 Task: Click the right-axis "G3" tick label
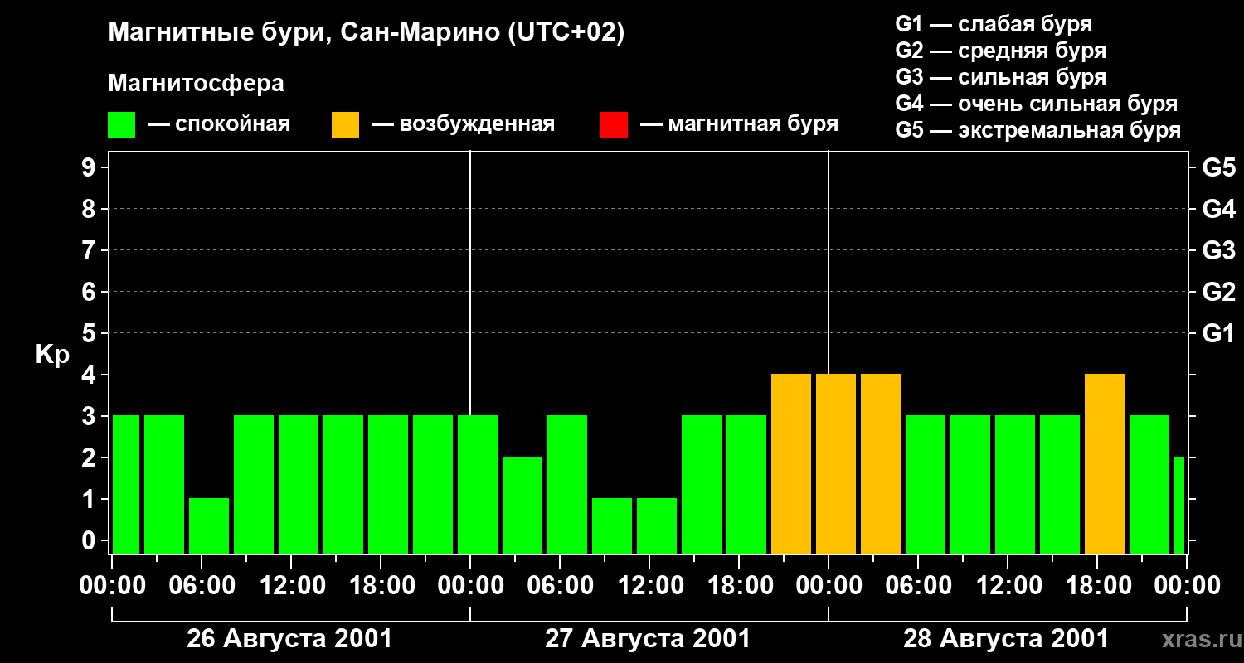pos(1219,251)
